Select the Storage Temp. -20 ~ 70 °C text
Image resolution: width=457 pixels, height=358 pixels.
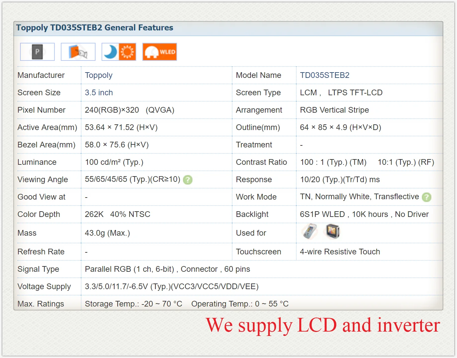(134, 304)
